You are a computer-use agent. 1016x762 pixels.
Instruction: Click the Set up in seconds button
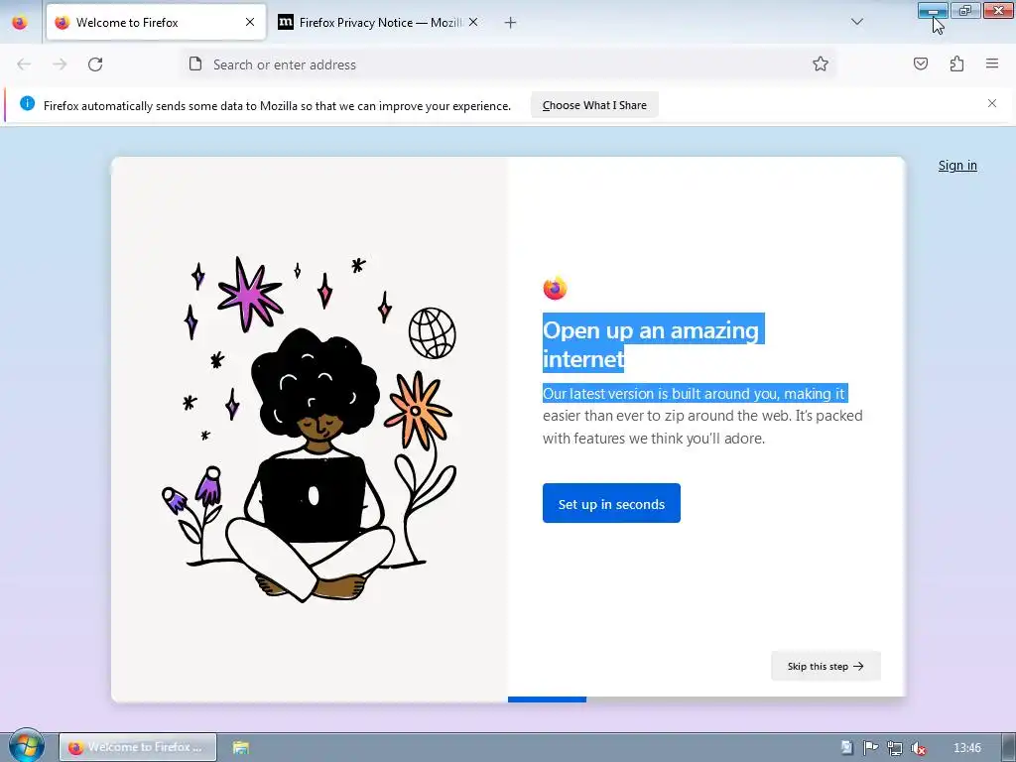pos(611,503)
